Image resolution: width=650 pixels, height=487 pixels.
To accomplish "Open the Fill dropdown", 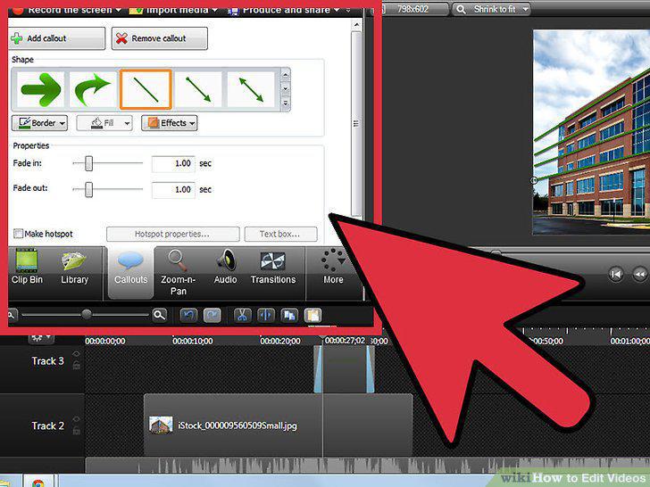I will coord(104,123).
